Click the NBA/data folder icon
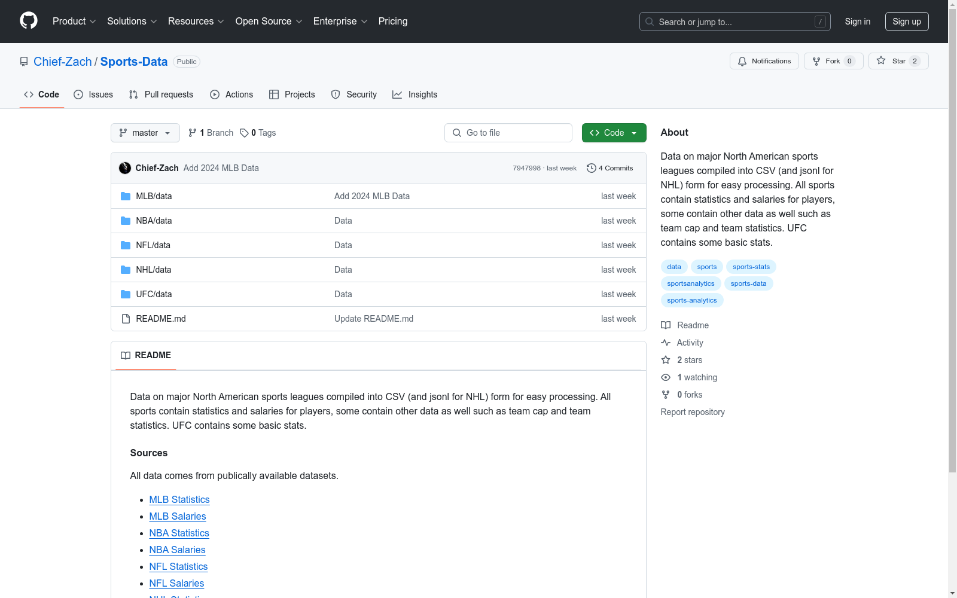 (x=126, y=221)
